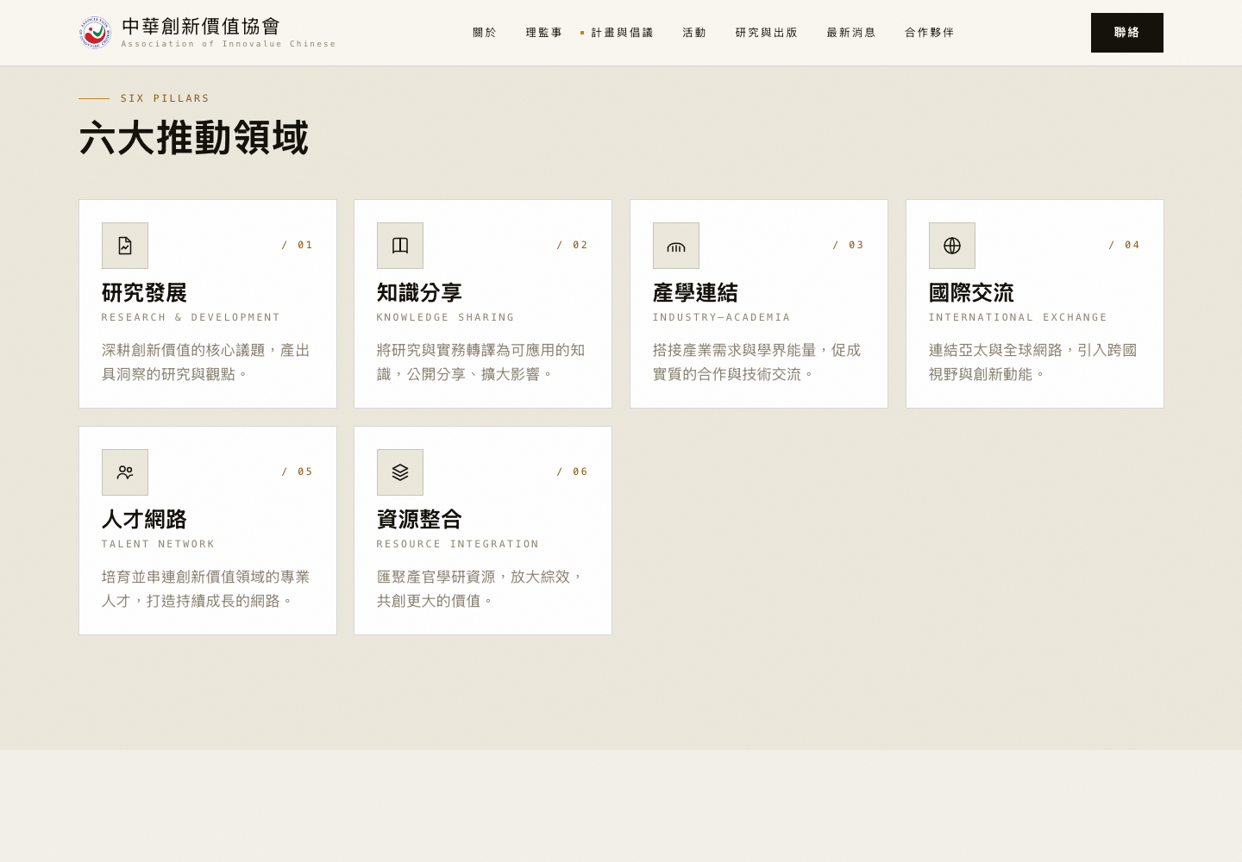
Task: Click the 資源整合 layers icon
Action: coord(400,472)
